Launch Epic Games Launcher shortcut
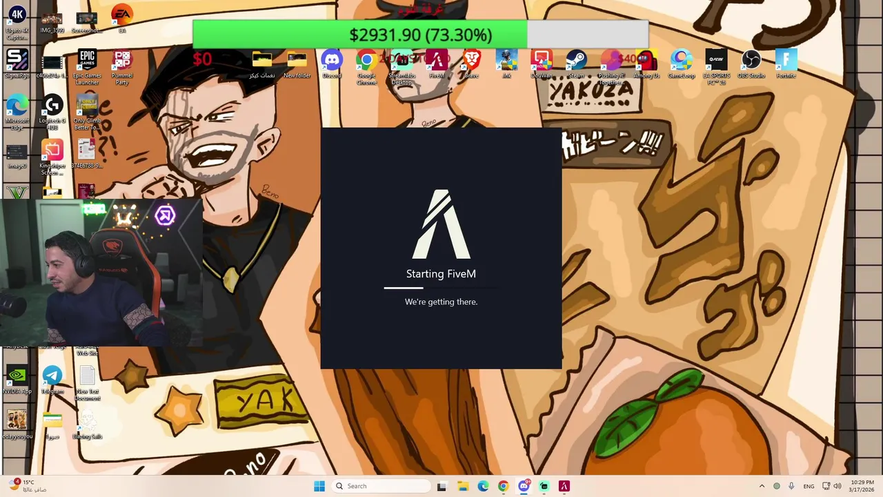Viewport: 883px width, 497px height. coord(87,66)
